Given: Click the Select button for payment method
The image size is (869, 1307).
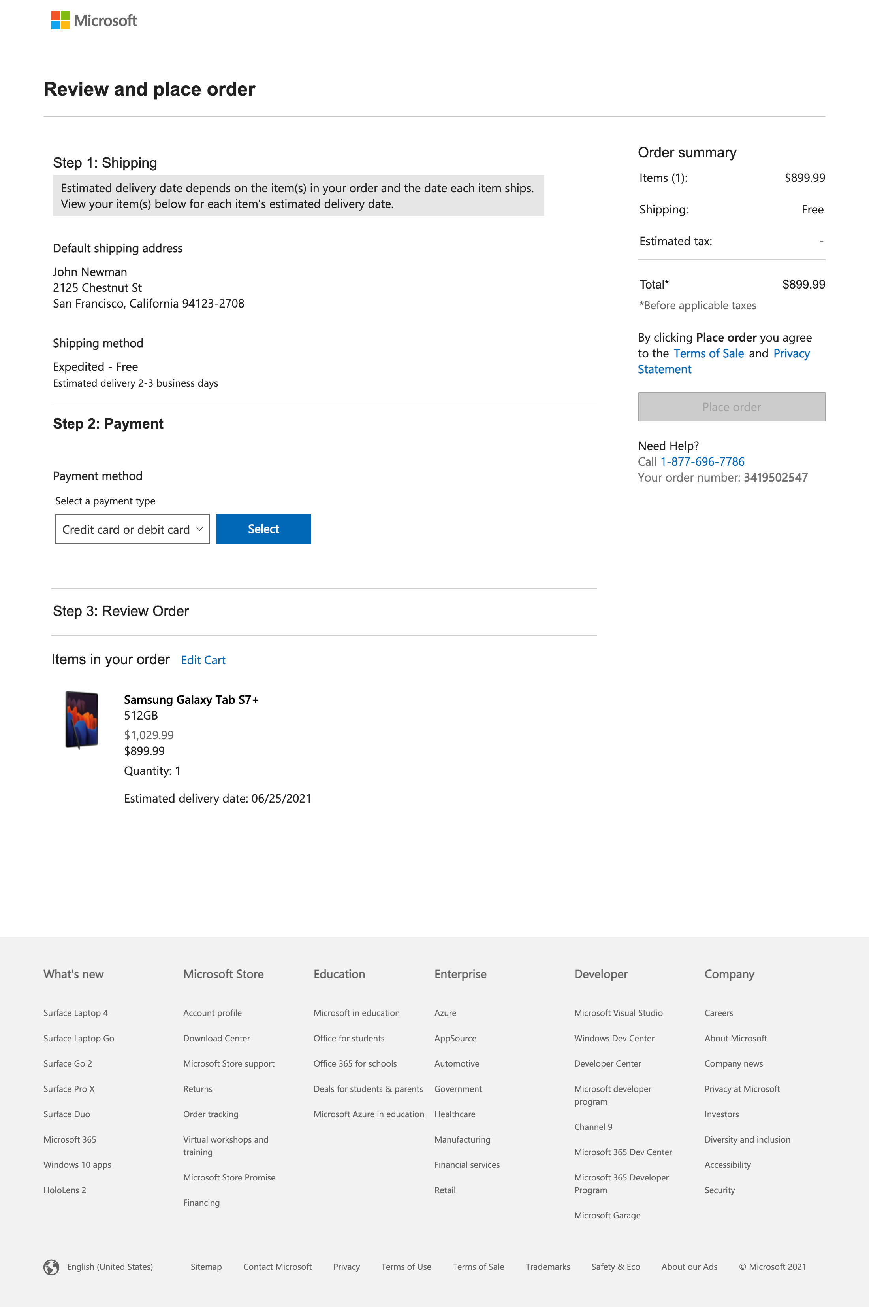Looking at the screenshot, I should pyautogui.click(x=263, y=529).
